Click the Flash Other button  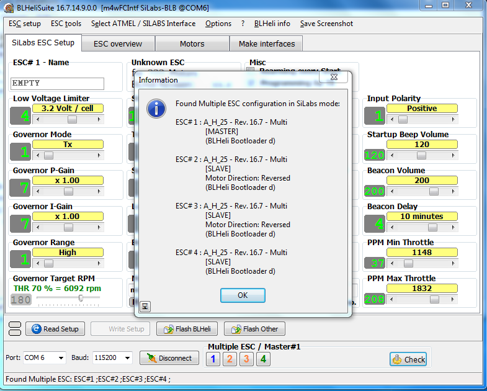point(254,328)
